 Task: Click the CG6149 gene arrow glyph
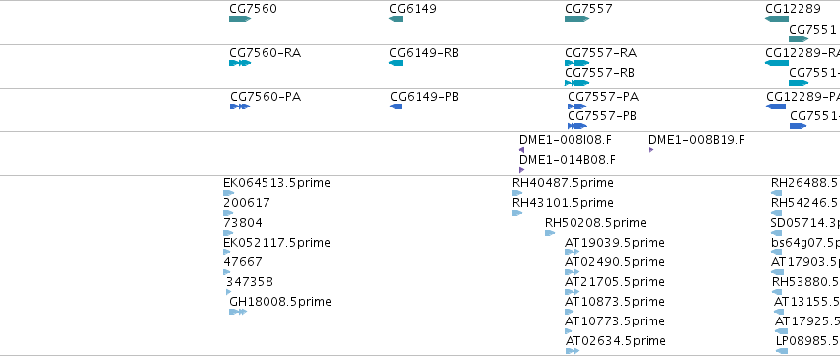[x=396, y=19]
